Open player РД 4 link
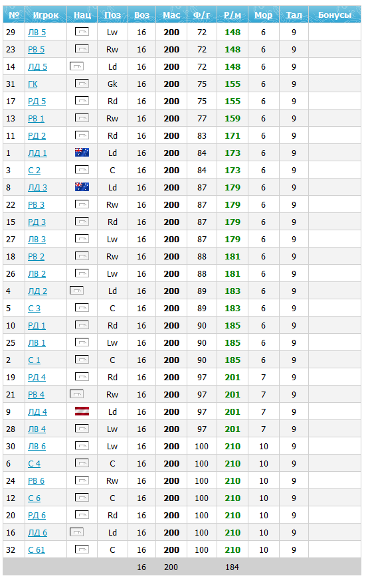 37,378
